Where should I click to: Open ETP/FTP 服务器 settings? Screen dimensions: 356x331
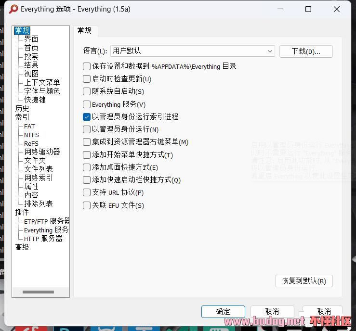click(46, 221)
